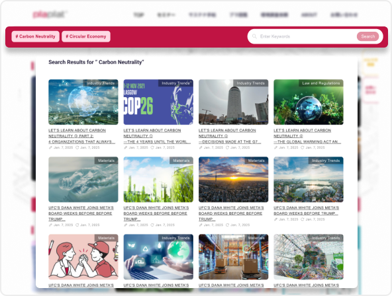Open the digital globe over city thumbnail

point(83,102)
